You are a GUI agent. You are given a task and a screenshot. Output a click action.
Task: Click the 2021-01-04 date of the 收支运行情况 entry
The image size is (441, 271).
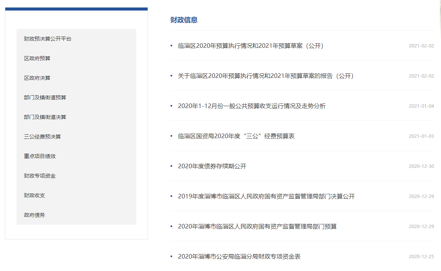click(421, 106)
